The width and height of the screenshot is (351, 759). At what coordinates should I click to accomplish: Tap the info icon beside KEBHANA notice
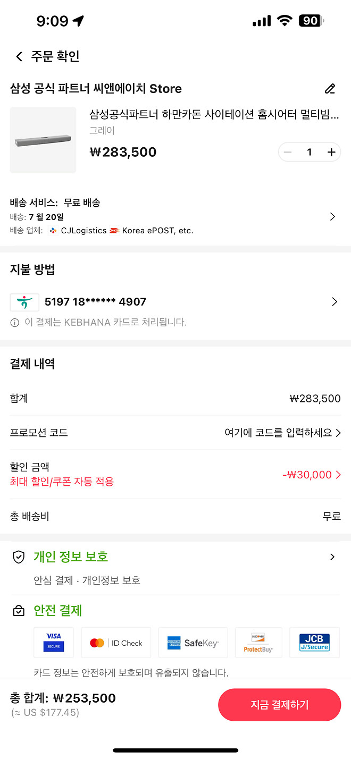pos(14,322)
